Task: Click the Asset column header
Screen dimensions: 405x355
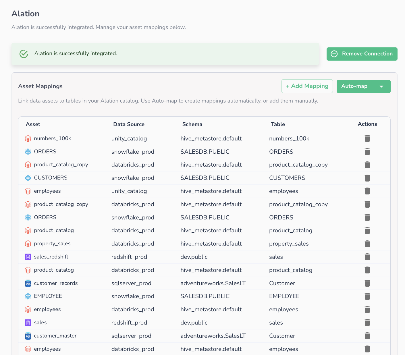Action: pyautogui.click(x=33, y=124)
